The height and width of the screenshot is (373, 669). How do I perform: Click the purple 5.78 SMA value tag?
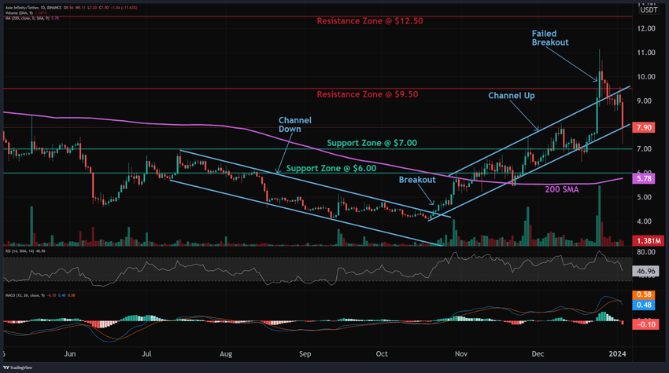point(643,178)
